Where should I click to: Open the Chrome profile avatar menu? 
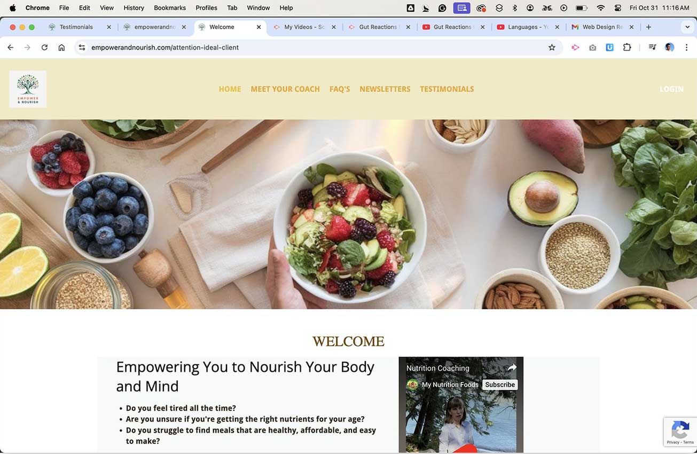coord(669,48)
